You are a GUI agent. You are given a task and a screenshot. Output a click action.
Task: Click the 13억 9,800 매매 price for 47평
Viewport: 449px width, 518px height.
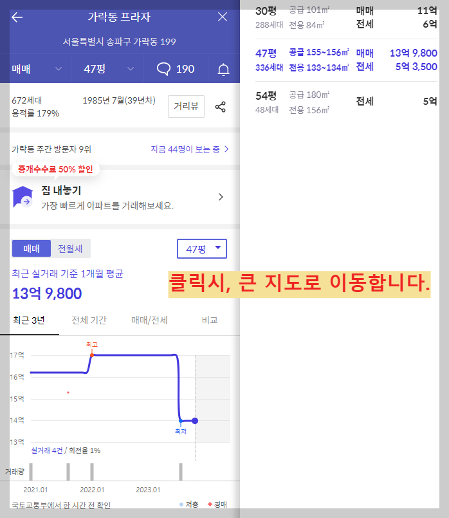point(414,53)
